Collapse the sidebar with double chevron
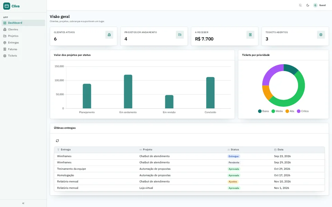 pyautogui.click(x=23, y=203)
